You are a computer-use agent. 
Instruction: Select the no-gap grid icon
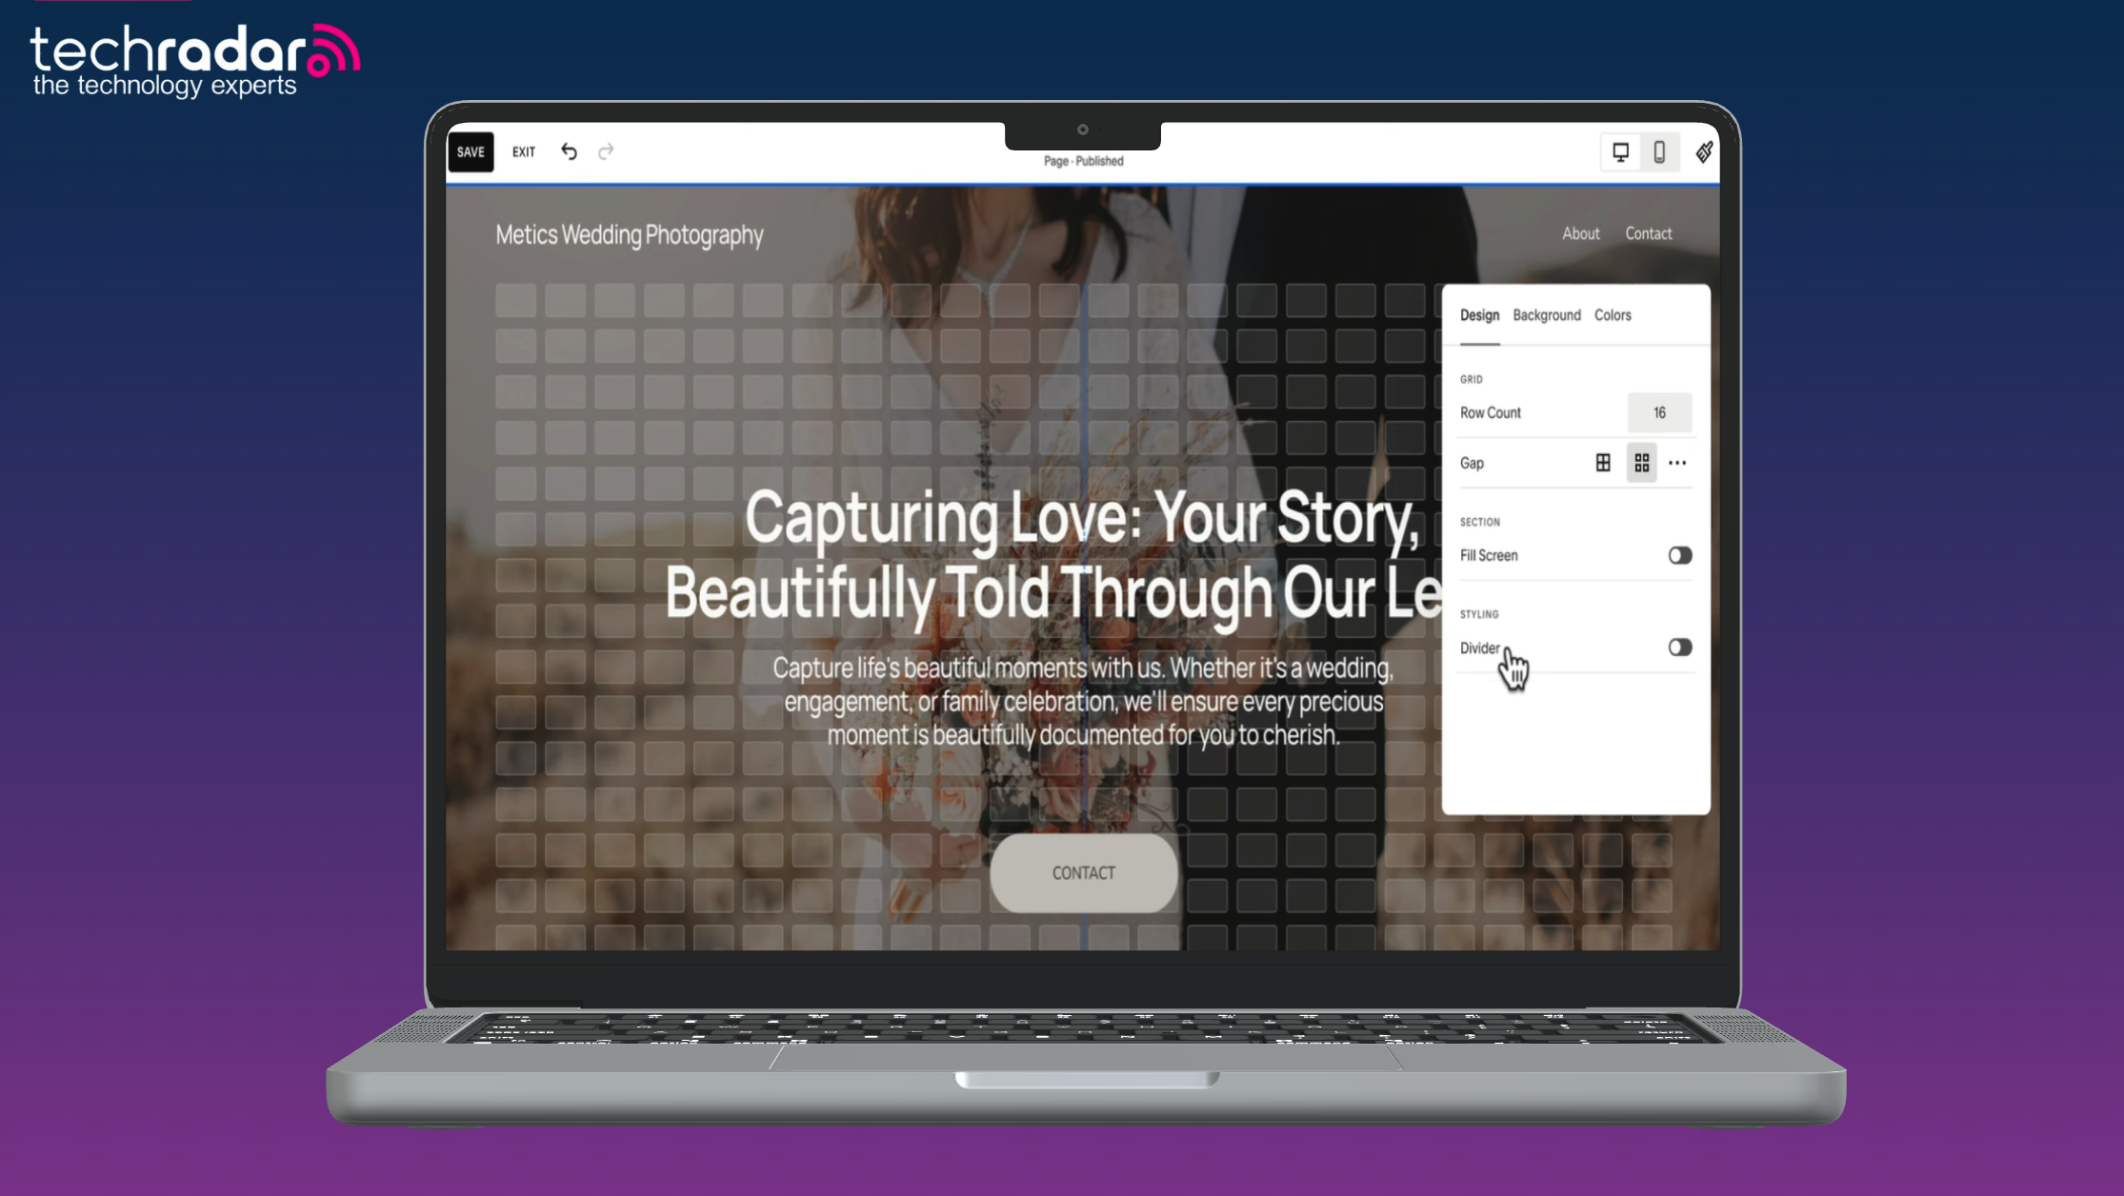coord(1605,463)
